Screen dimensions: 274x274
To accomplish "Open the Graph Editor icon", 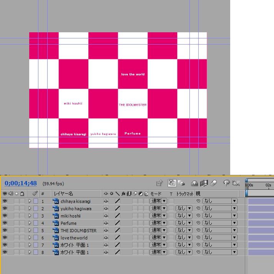I will click(x=236, y=183).
